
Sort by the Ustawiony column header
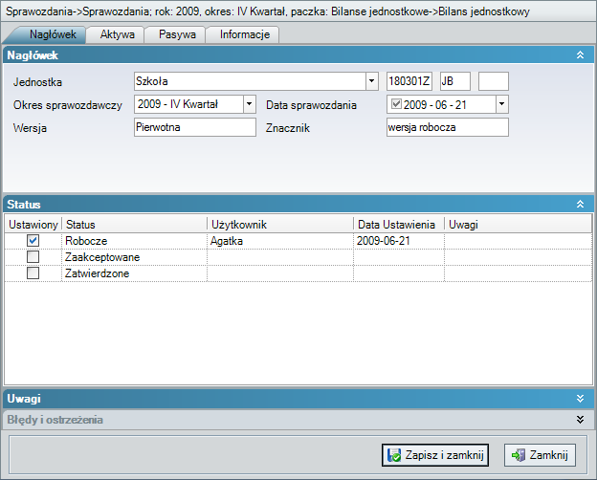pos(33,225)
